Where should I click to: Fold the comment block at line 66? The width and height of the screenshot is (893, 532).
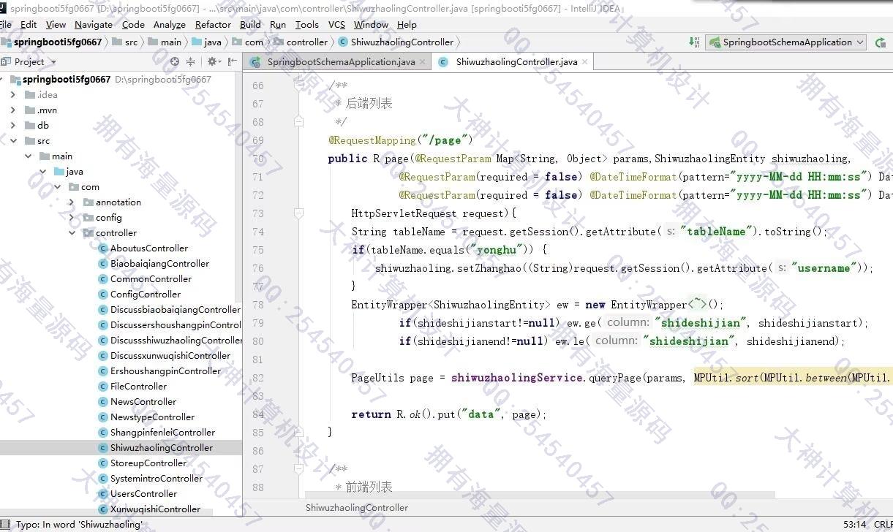coord(299,85)
